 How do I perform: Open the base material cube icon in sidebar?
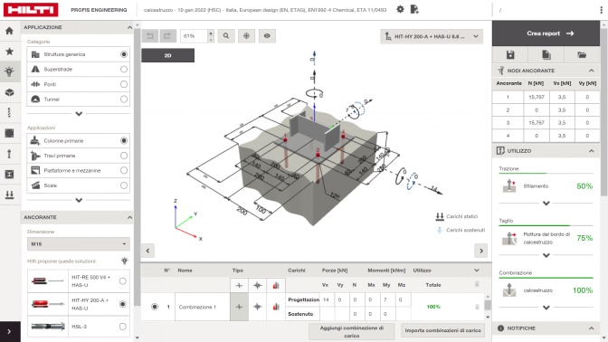pyautogui.click(x=10, y=92)
